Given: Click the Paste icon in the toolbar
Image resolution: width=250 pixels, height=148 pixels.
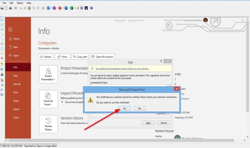Looking at the screenshot, I should click(x=30, y=8).
